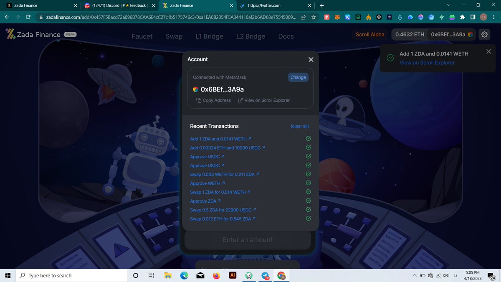Click the Scroll Alpha network button
Screen dimensions: 501x282
[x=369, y=35]
